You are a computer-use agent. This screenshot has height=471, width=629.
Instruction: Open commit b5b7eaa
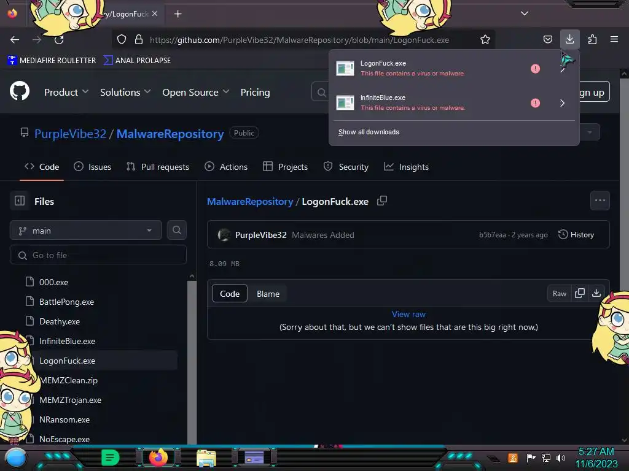[x=492, y=235]
